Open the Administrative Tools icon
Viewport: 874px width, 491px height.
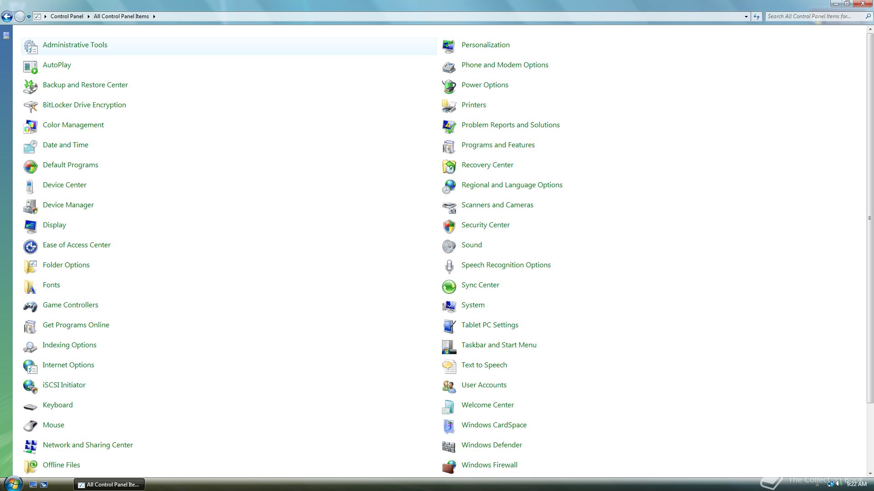(x=30, y=46)
